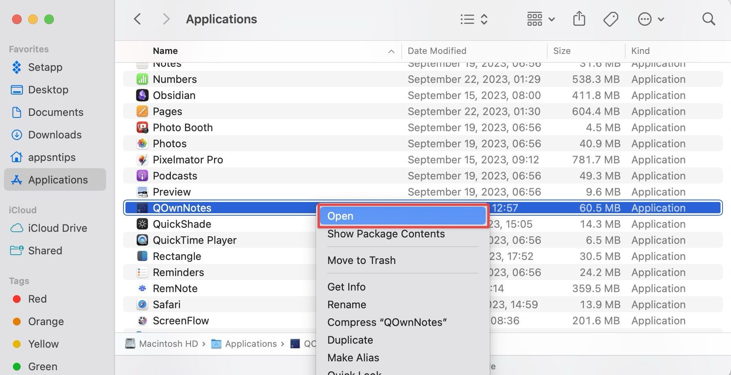Open the ellipsis action menu dropdown
Screen dimensions: 731x375
[x=651, y=19]
